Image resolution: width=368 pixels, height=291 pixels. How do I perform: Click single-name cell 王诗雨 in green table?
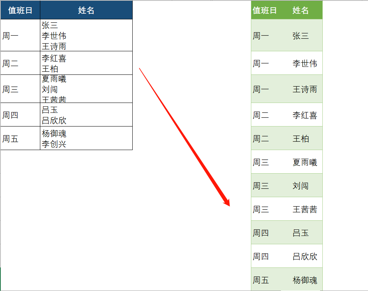[x=306, y=89]
